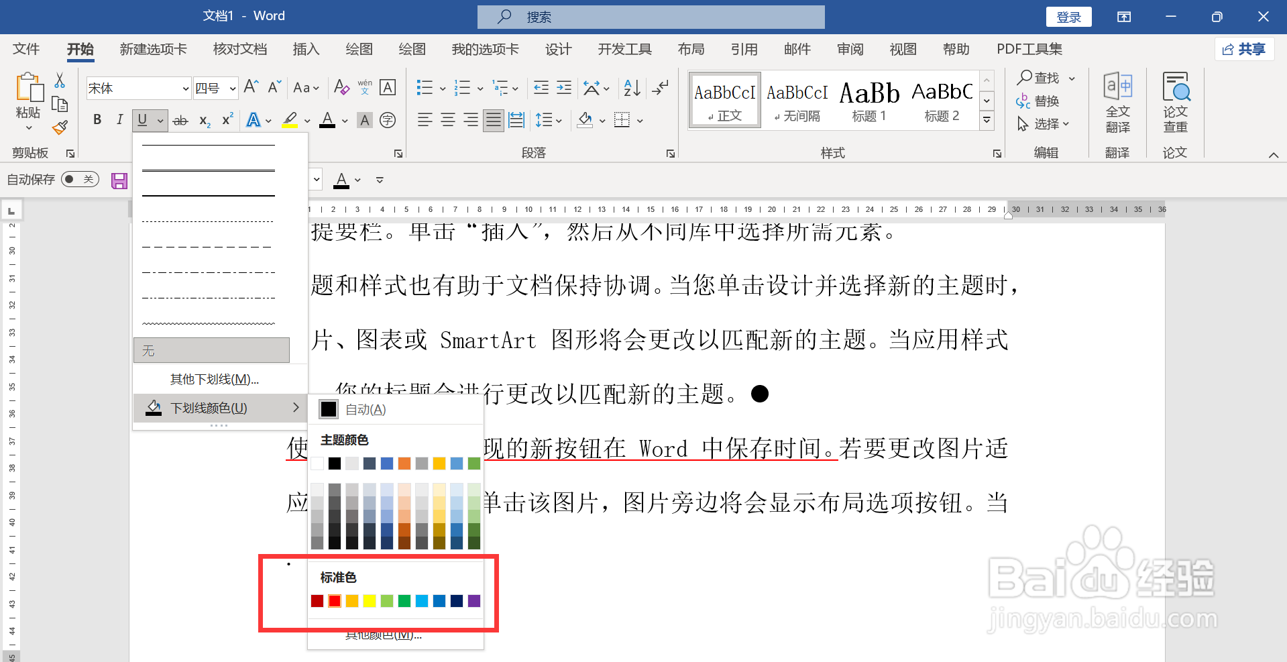Apply strikethrough formatting

(180, 121)
